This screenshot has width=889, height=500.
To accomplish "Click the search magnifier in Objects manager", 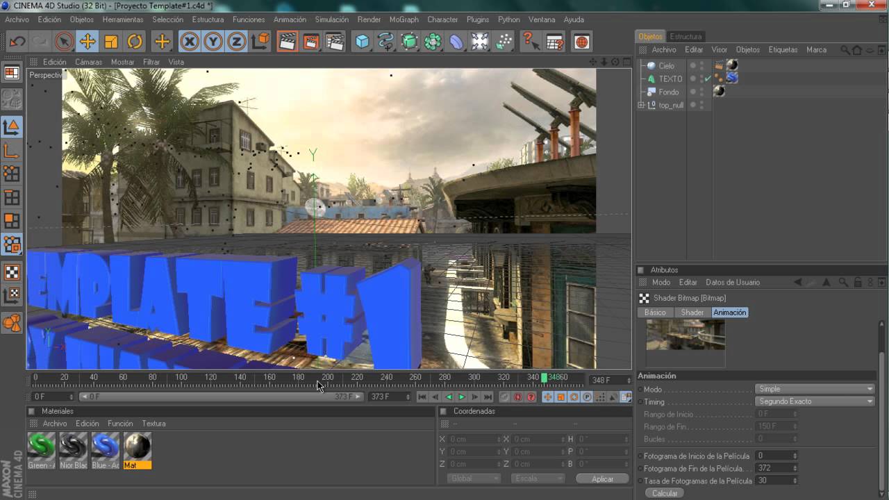I will pos(845,50).
